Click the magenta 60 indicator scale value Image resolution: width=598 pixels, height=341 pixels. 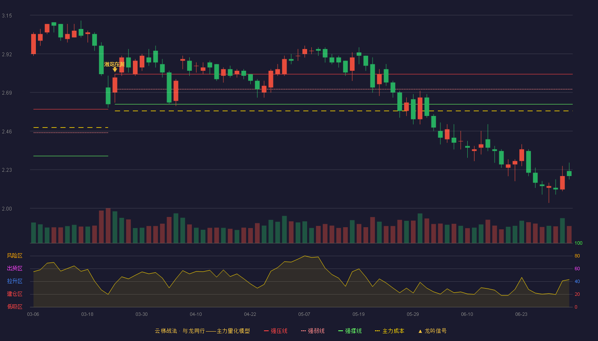577,269
